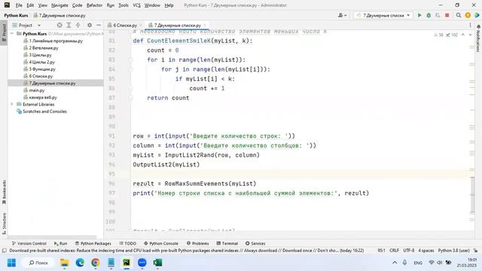The image size is (482, 271).
Task: Open run configuration dropdown 7 Двумерные списки
Action: pos(383,15)
